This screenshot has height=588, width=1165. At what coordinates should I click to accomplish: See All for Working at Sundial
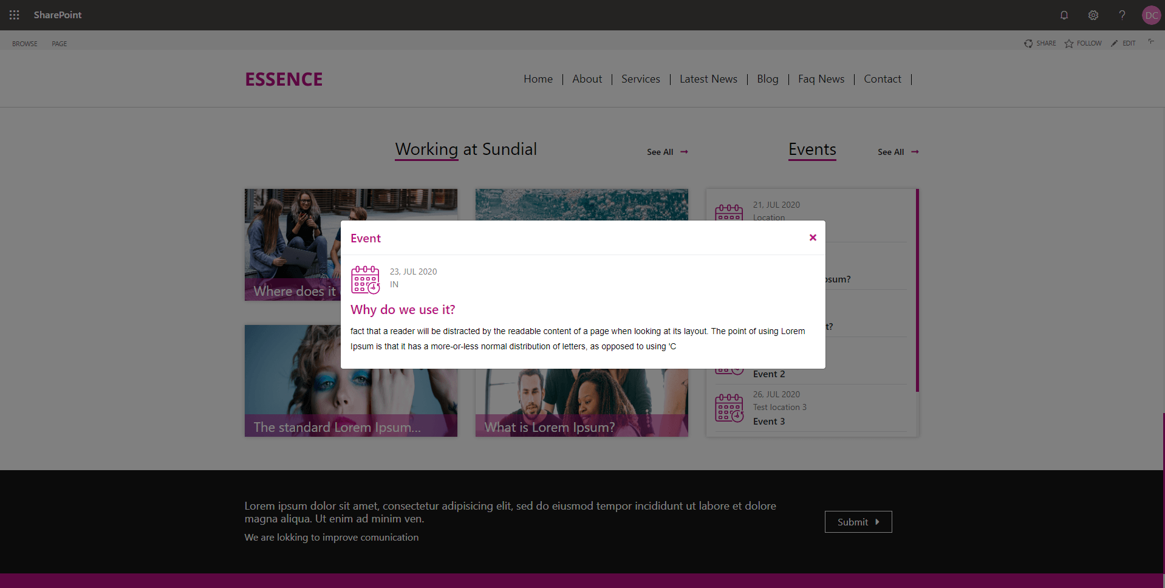pos(668,152)
